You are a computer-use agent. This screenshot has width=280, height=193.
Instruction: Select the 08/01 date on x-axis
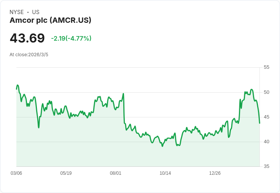tap(116, 173)
